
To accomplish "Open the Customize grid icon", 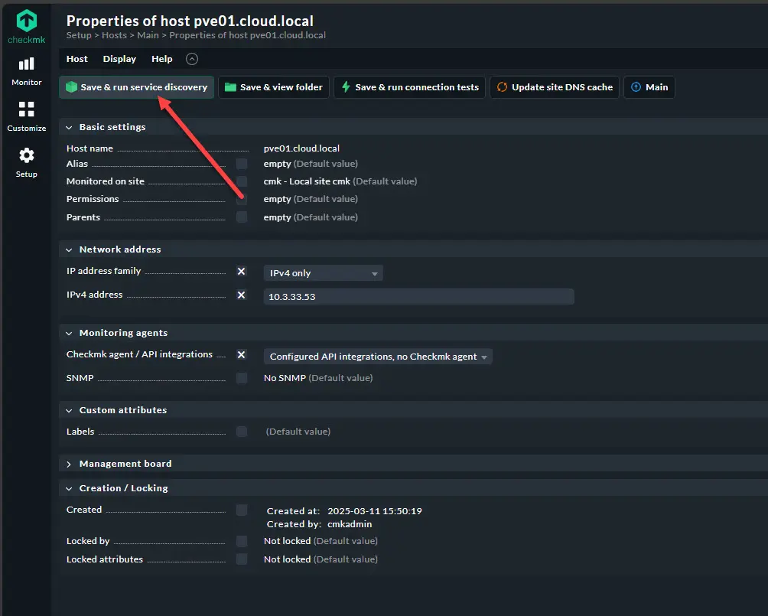I will coord(27,109).
